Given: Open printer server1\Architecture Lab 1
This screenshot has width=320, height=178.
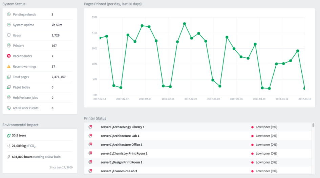Looking at the screenshot, I should pyautogui.click(x=120, y=136).
